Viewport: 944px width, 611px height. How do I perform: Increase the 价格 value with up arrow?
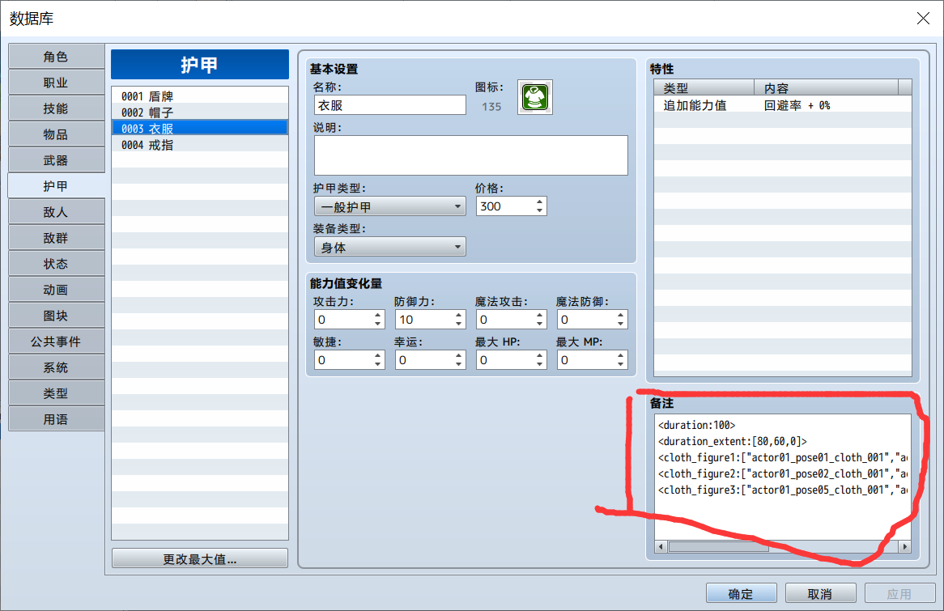tap(539, 202)
